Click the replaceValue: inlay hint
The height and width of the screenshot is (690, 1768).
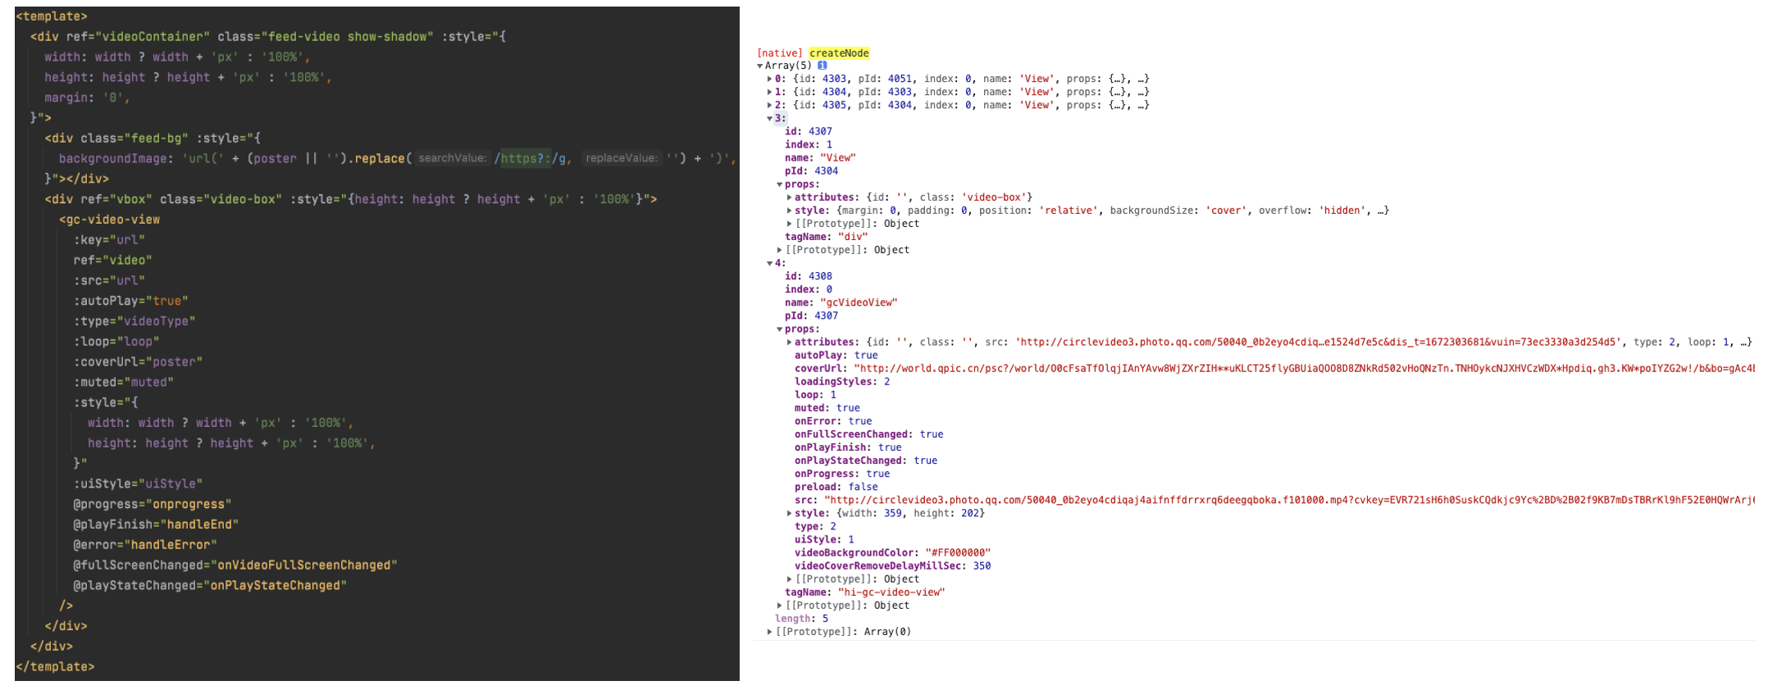(x=622, y=158)
